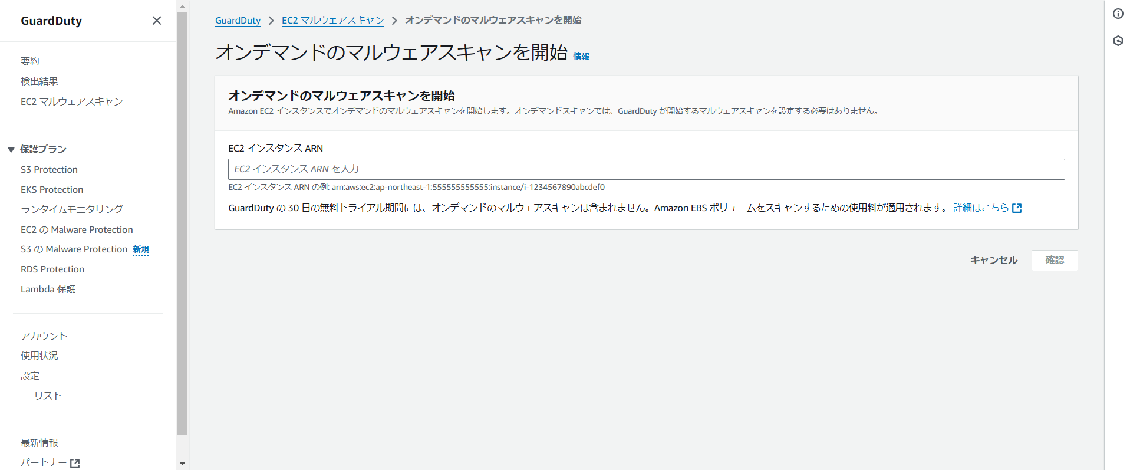This screenshot has width=1130, height=470.
Task: Open the hexagon tutorials icon below info
Action: (1118, 41)
